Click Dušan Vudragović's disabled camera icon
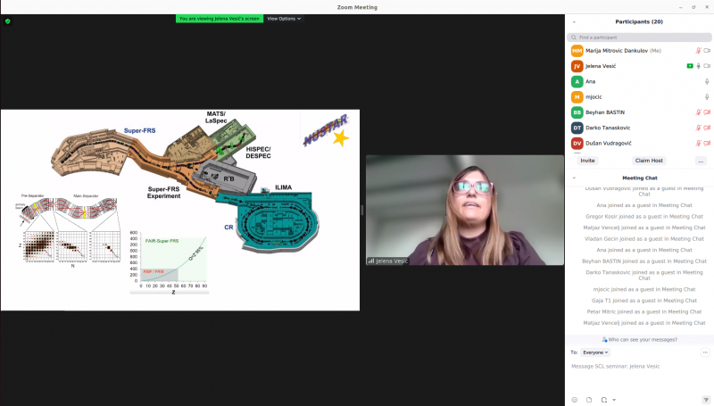The height and width of the screenshot is (406, 714). coord(707,144)
